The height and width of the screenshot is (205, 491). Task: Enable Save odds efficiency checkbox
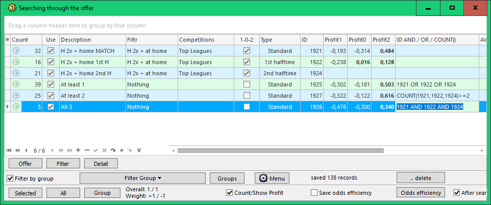[x=314, y=193]
